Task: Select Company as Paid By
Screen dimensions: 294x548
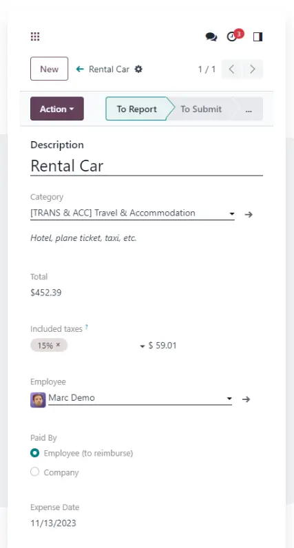Action: tap(34, 472)
